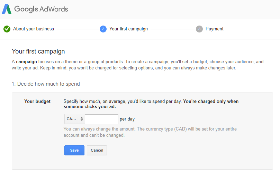The width and height of the screenshot is (280, 173).
Task: Select the Your first campaign step label
Action: (128, 29)
